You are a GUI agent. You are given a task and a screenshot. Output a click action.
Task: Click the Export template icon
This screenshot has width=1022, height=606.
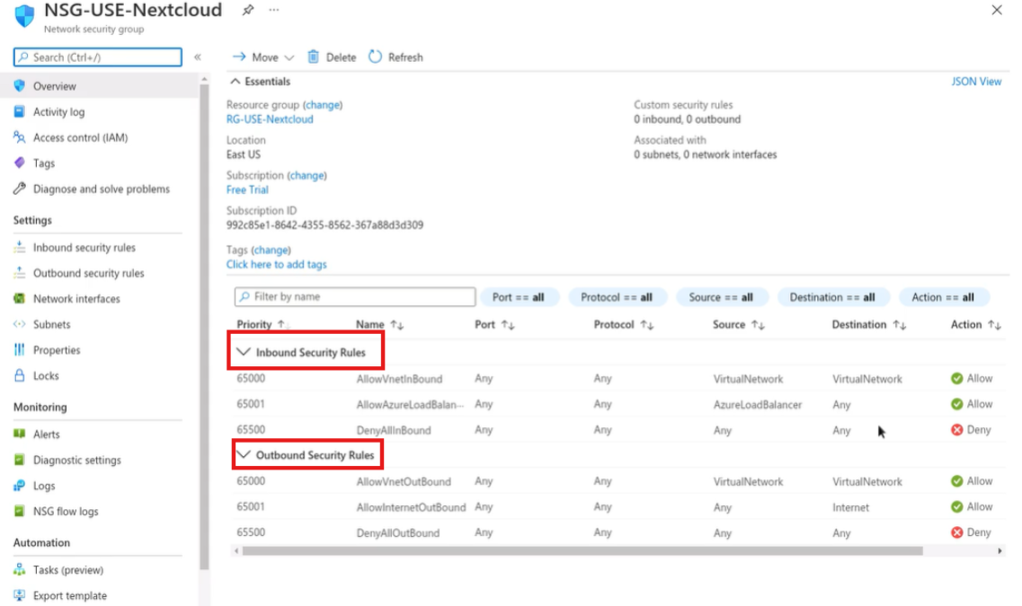(x=20, y=595)
